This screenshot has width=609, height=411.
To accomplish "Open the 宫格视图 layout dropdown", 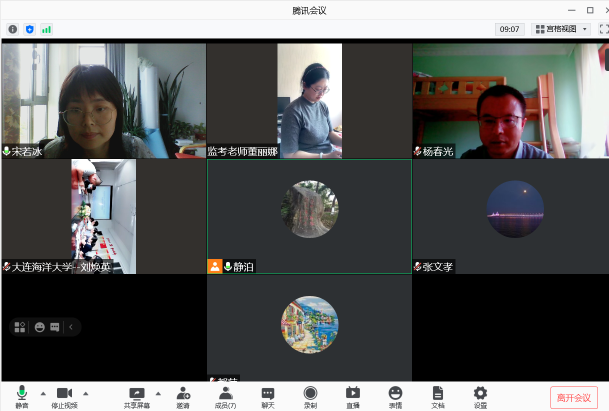I will click(560, 29).
